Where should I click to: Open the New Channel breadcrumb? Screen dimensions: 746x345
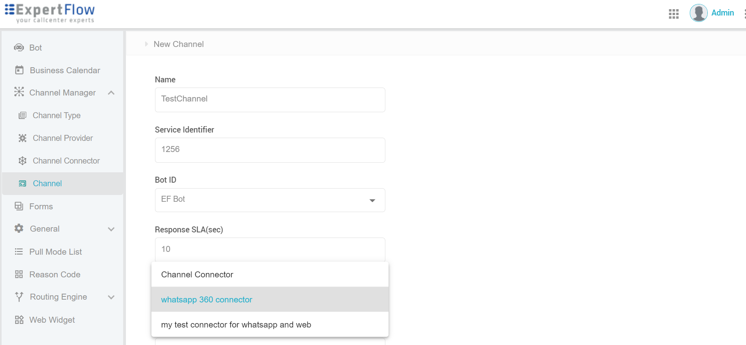click(178, 44)
